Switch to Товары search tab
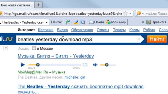The image size is (168, 94). tap(119, 30)
